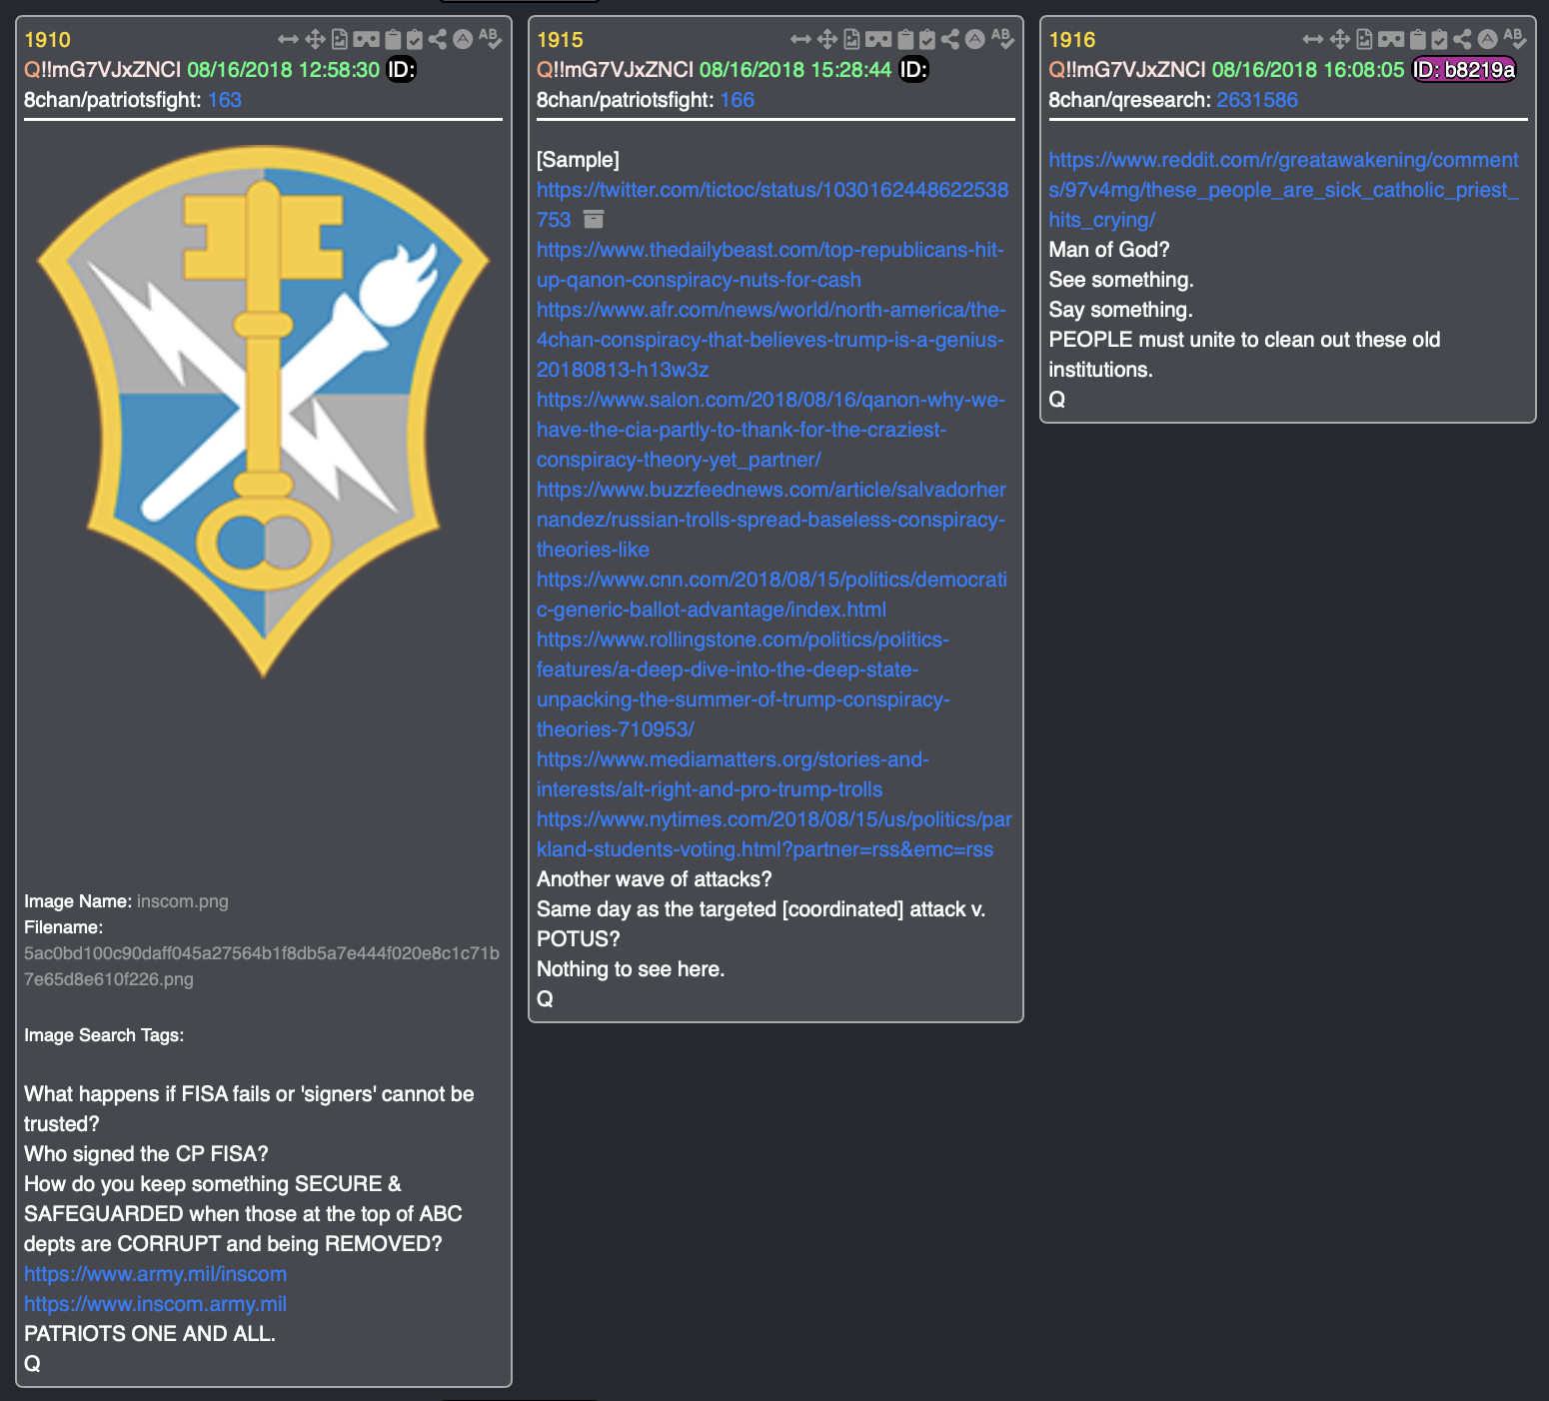Click the "Man of God?" line
Image resolution: width=1549 pixels, height=1401 pixels.
coord(1109,250)
